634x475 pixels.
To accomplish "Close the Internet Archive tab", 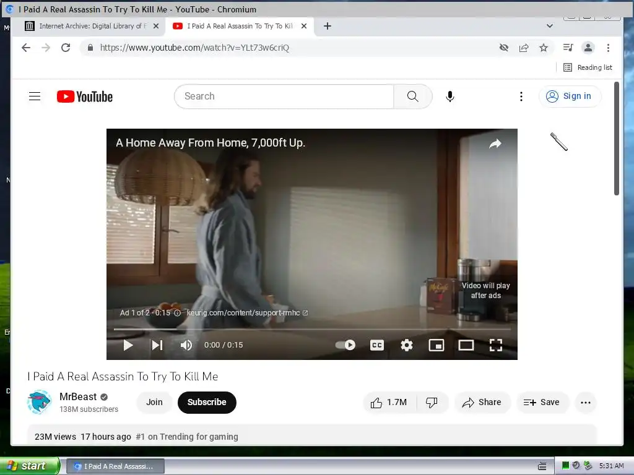I will 156,26.
